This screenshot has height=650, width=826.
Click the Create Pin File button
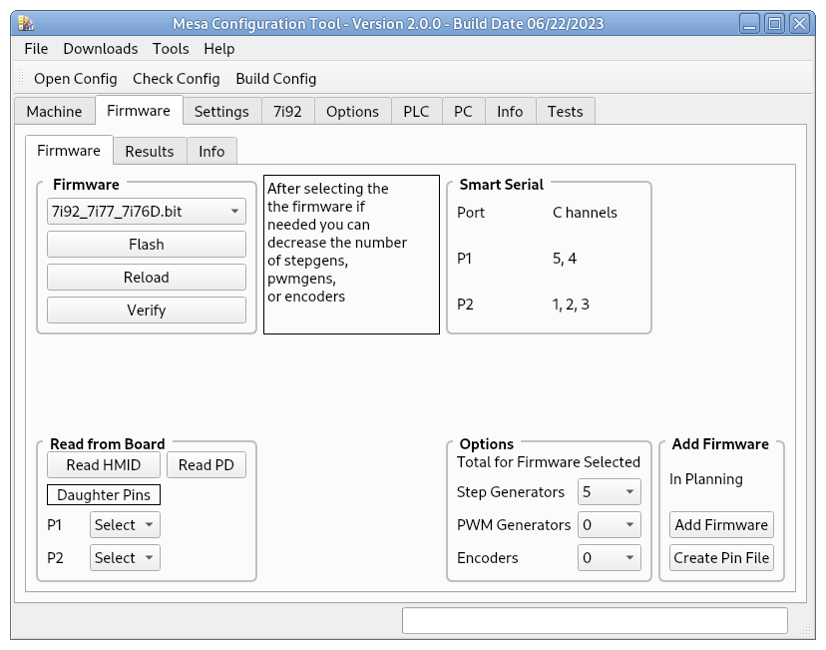pyautogui.click(x=721, y=558)
